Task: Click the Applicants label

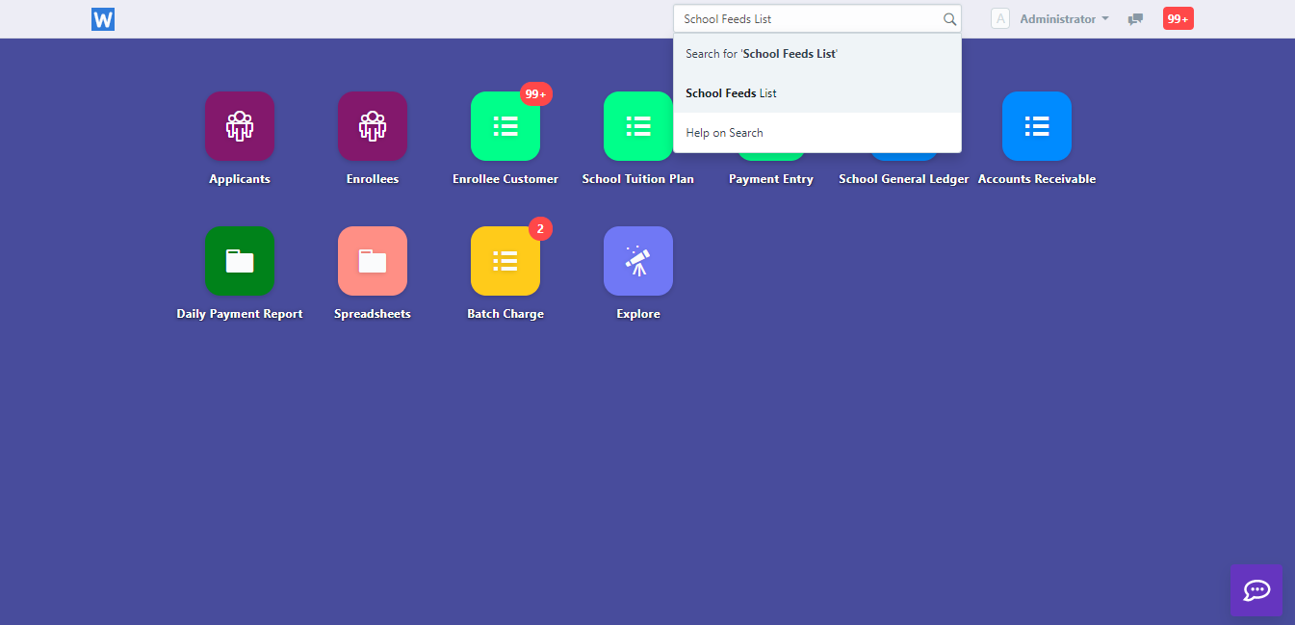Action: click(x=240, y=179)
